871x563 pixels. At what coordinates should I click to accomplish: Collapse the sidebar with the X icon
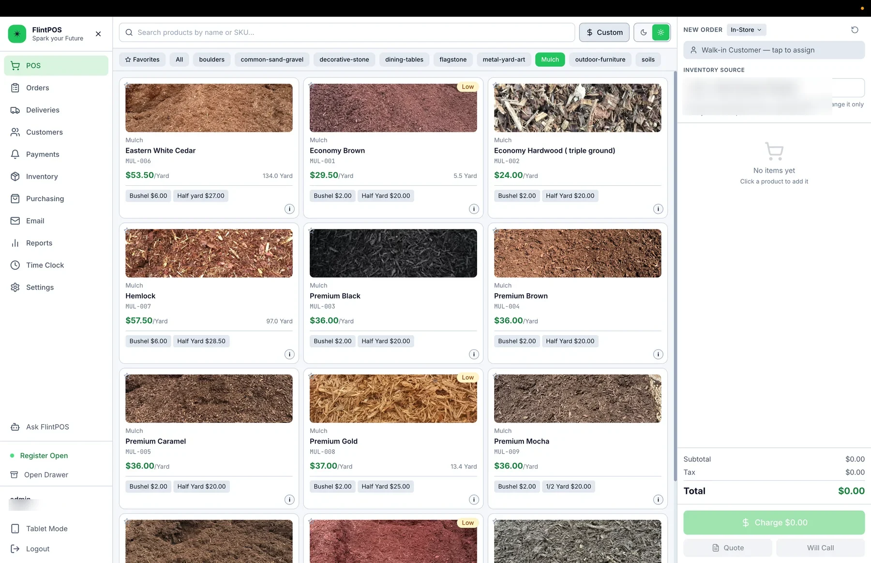click(x=98, y=34)
